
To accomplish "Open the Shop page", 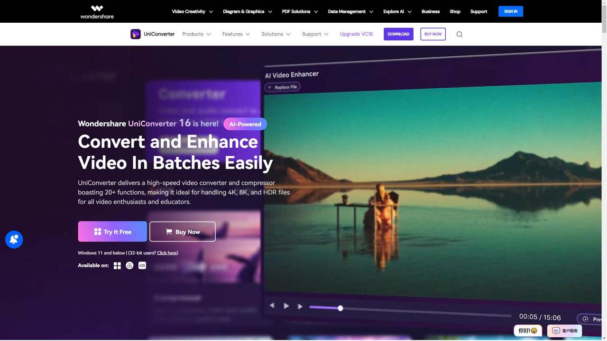I will coord(455,11).
